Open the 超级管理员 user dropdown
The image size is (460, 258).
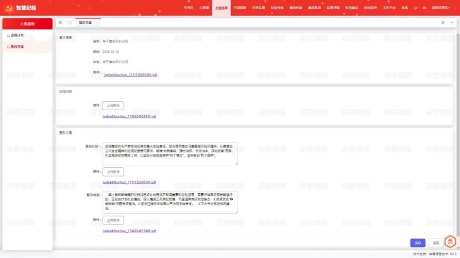[441, 8]
